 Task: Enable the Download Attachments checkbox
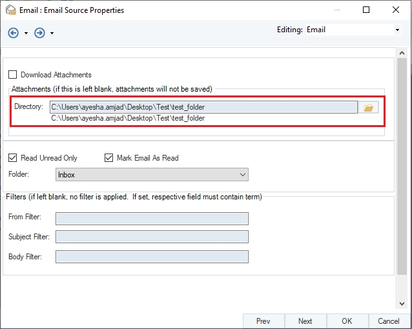coord(13,75)
